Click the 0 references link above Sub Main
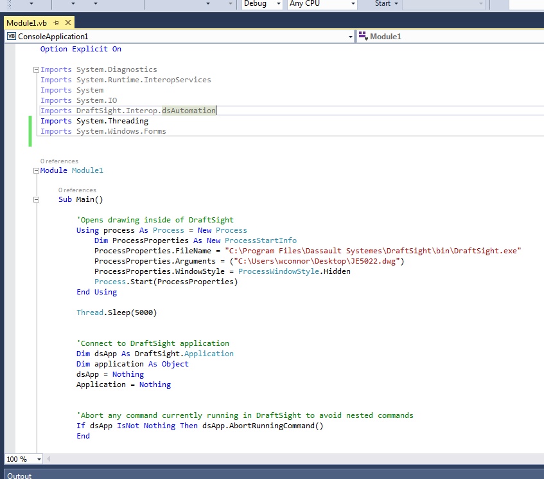The image size is (544, 479). point(77,190)
